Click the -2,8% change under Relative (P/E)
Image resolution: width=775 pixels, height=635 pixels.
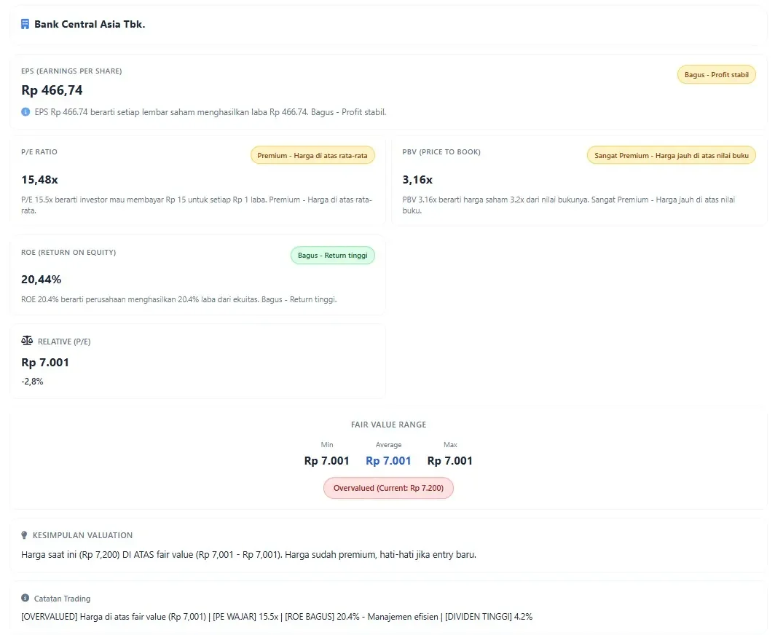coord(32,381)
